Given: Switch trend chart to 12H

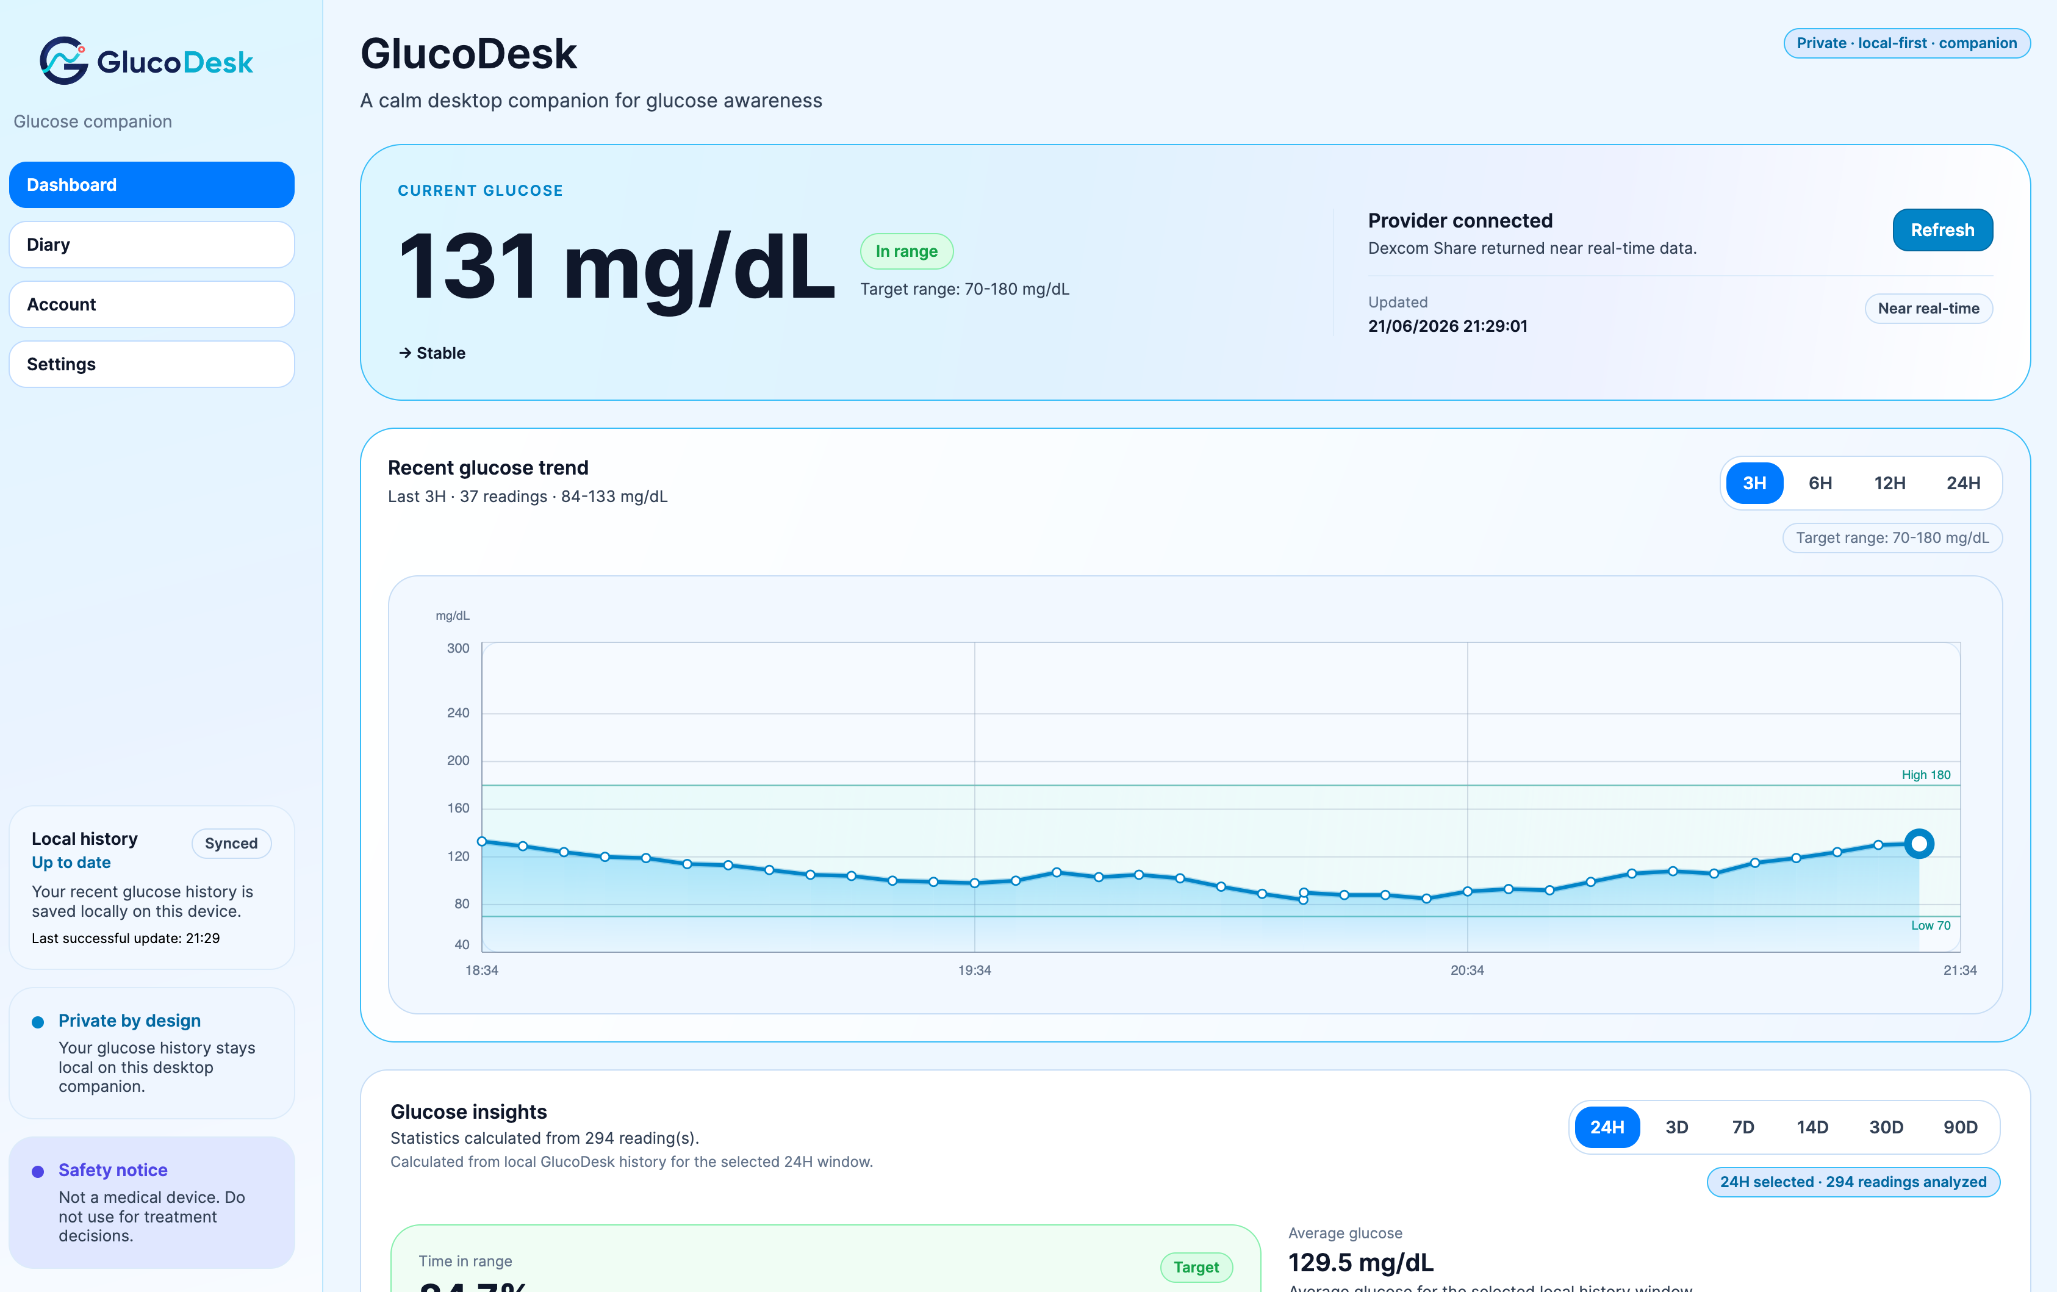Looking at the screenshot, I should coord(1890,483).
